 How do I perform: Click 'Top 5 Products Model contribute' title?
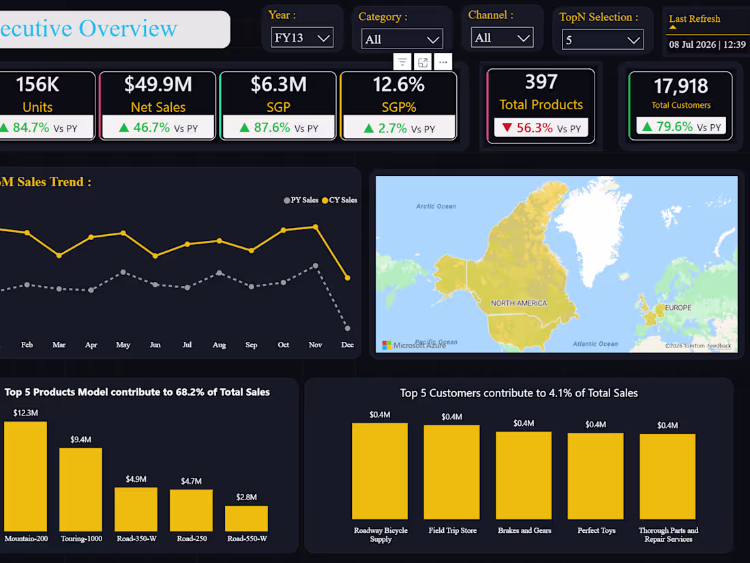tap(137, 392)
